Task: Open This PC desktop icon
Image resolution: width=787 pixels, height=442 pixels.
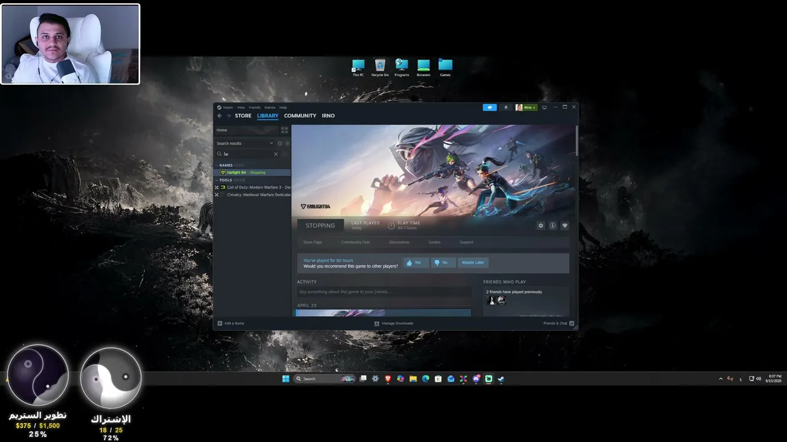Action: coord(358,68)
